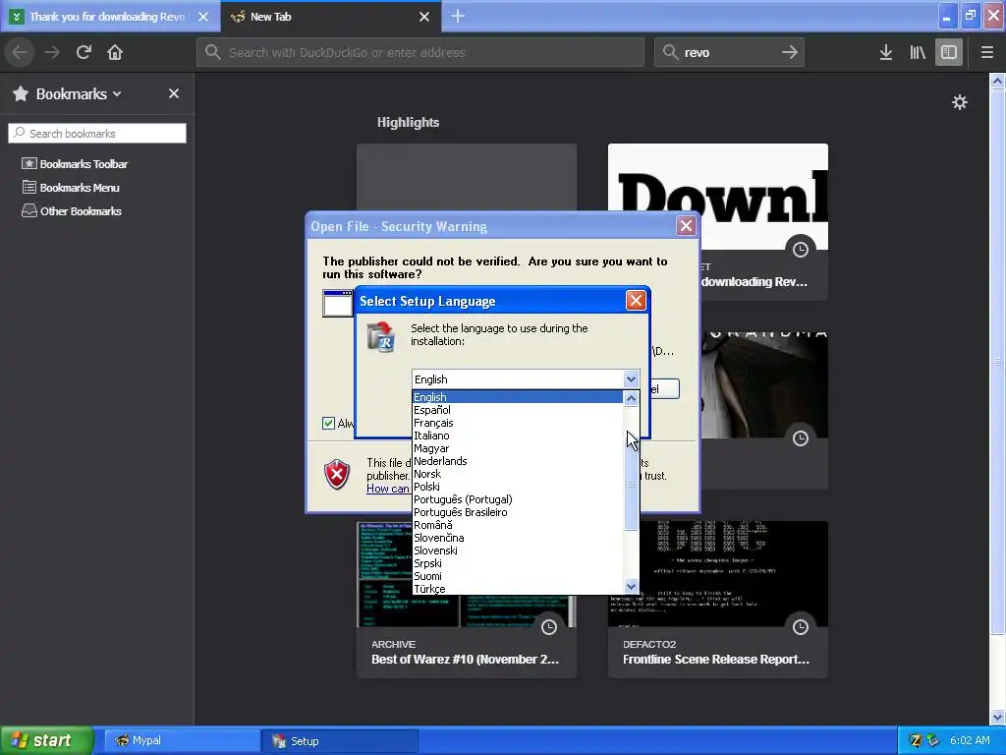Select highlighted English list entry

tap(517, 397)
